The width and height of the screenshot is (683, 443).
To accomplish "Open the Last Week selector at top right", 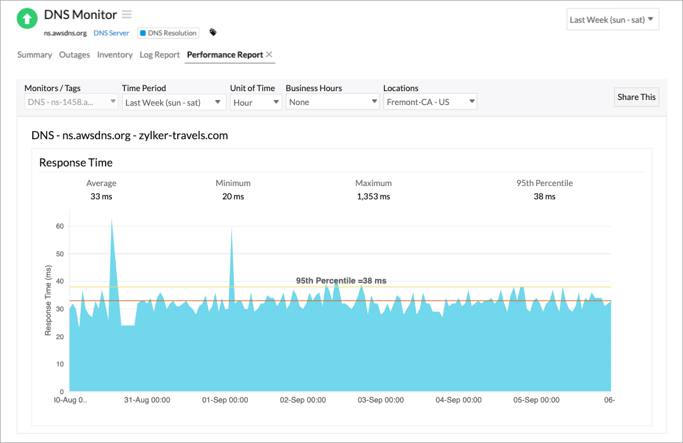I will click(612, 19).
